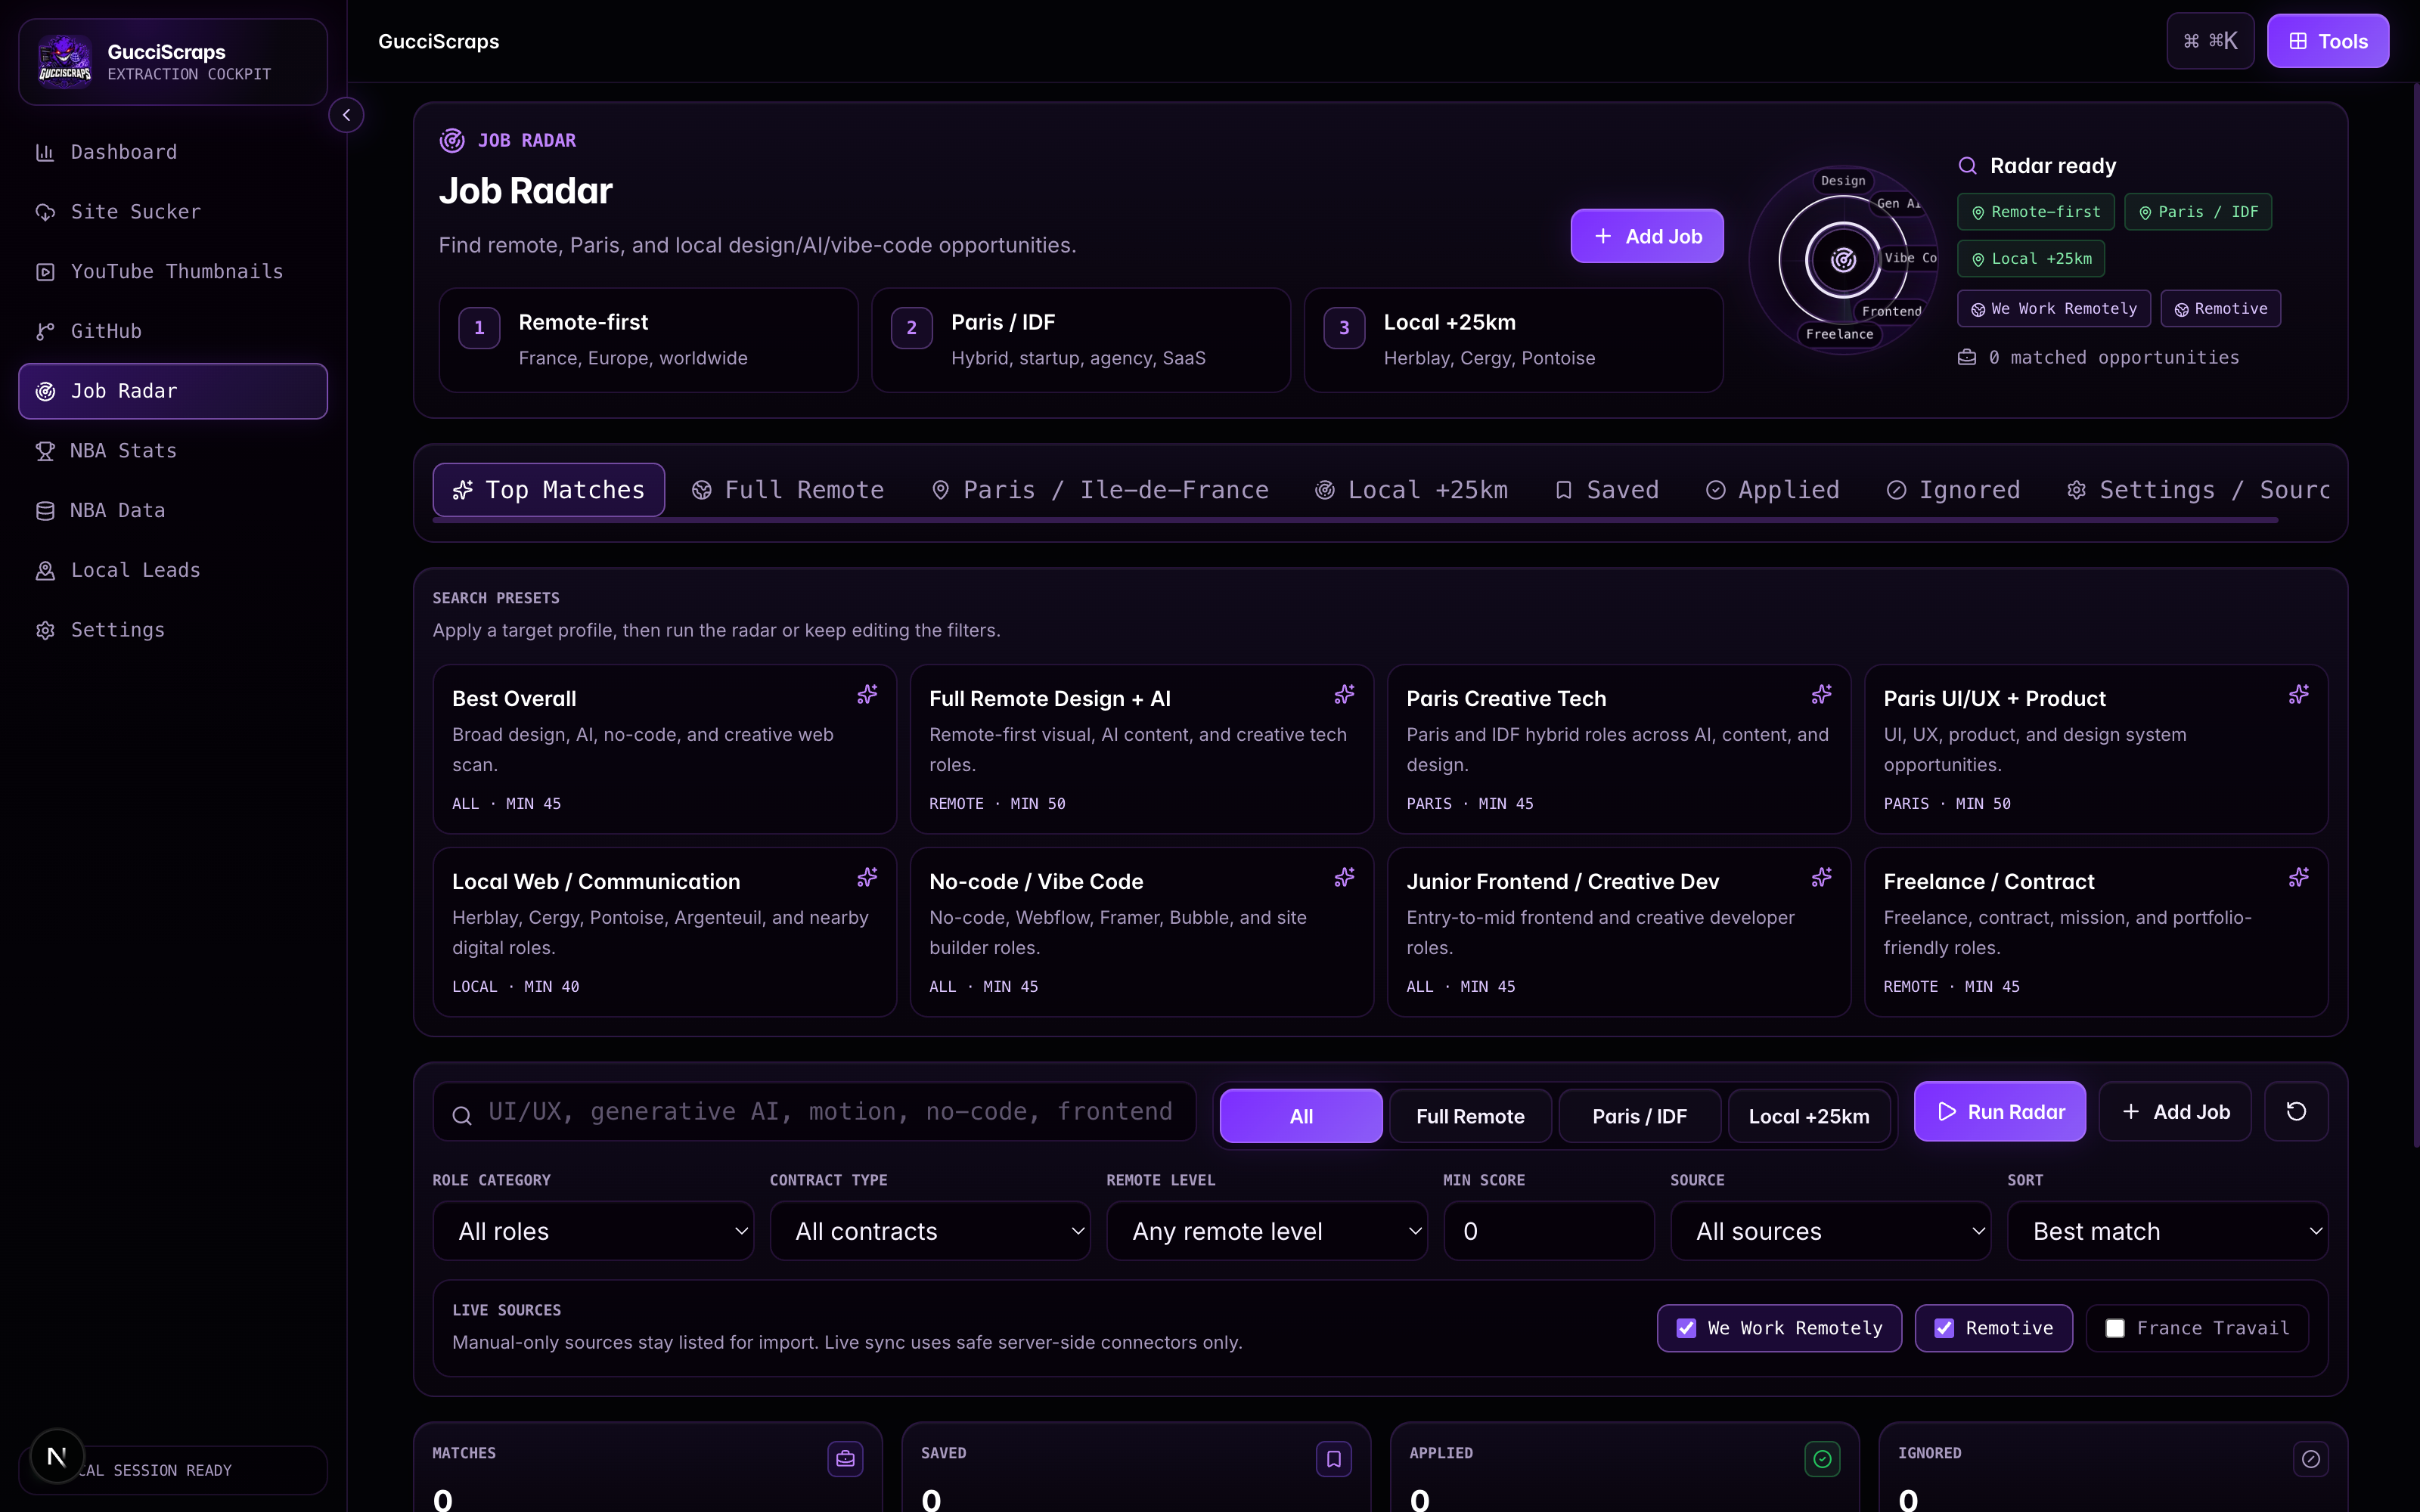Click the Run Radar button

pyautogui.click(x=2000, y=1111)
